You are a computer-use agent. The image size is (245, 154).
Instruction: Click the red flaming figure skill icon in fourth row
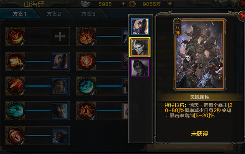pos(86,111)
